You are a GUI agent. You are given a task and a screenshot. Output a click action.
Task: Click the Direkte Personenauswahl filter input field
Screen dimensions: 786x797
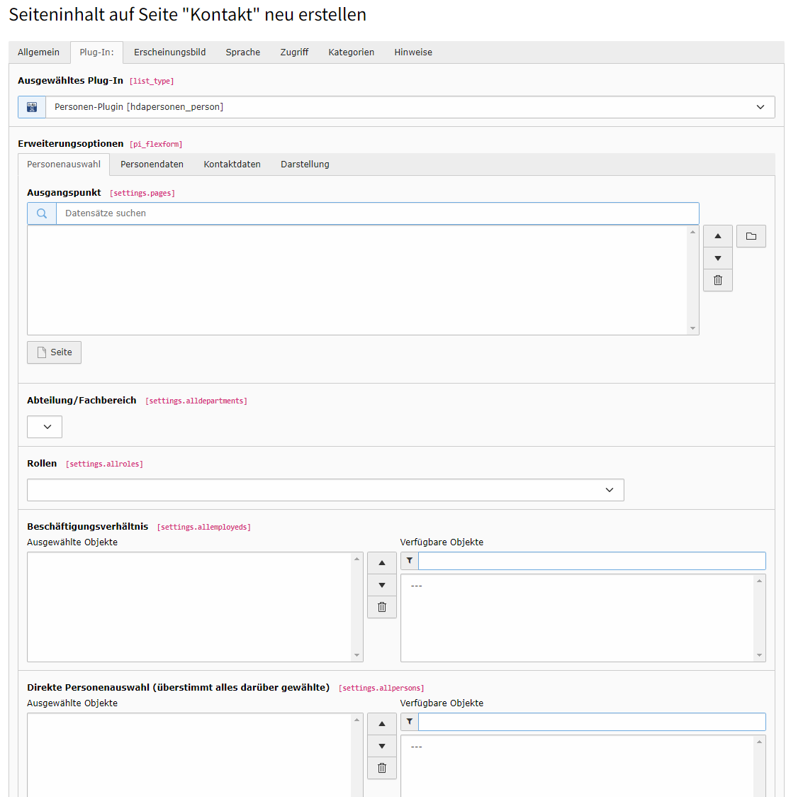tap(592, 722)
